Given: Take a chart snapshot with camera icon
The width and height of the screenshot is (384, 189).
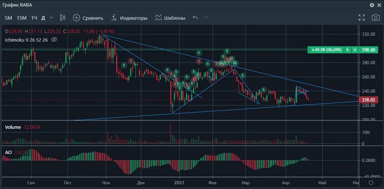Looking at the screenshot, I should [x=376, y=18].
